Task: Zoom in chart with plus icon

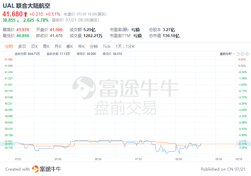Action: coord(247,54)
